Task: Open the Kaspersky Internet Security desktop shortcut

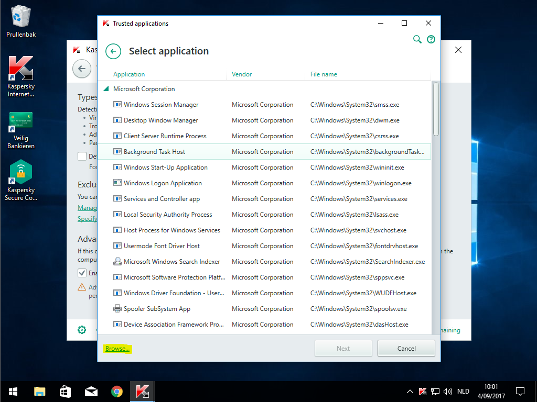Action: (21, 76)
